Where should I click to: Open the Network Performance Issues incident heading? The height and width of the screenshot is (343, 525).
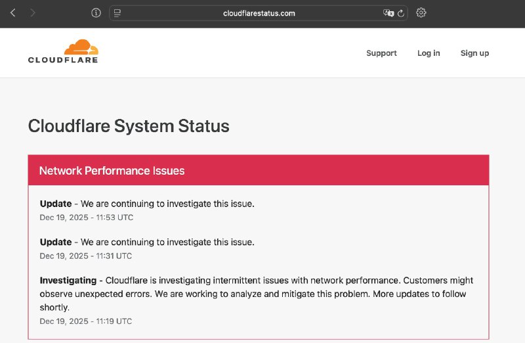click(112, 171)
